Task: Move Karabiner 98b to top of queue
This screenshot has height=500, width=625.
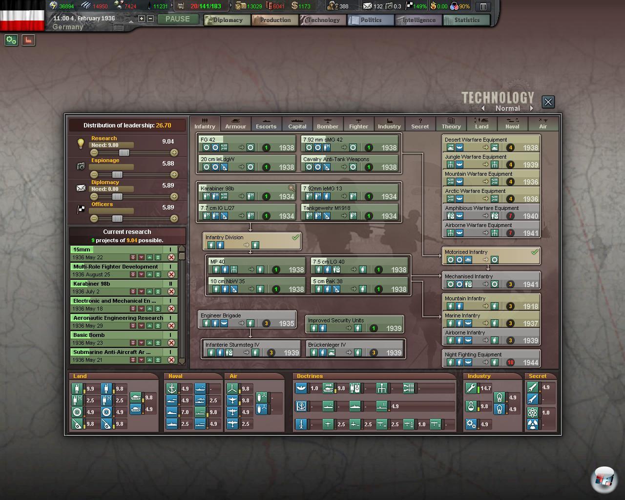Action: tap(158, 292)
